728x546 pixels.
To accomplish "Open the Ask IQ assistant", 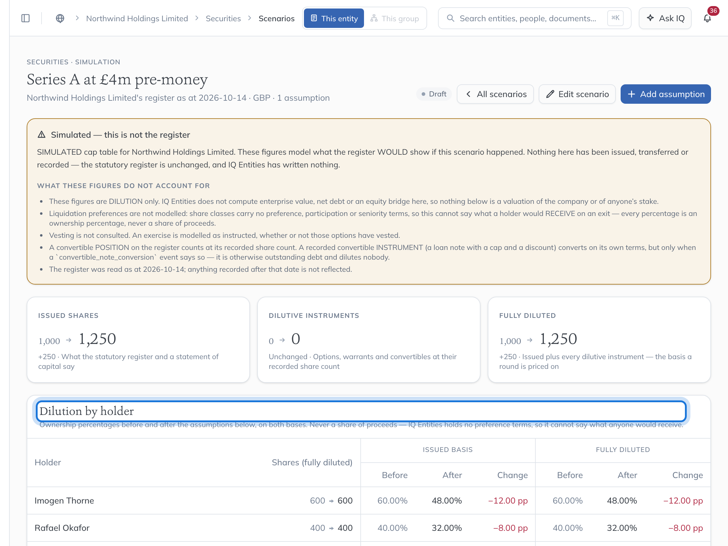I will [665, 19].
